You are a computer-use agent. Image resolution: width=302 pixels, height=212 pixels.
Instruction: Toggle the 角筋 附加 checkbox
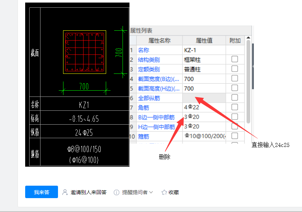coord(235,107)
